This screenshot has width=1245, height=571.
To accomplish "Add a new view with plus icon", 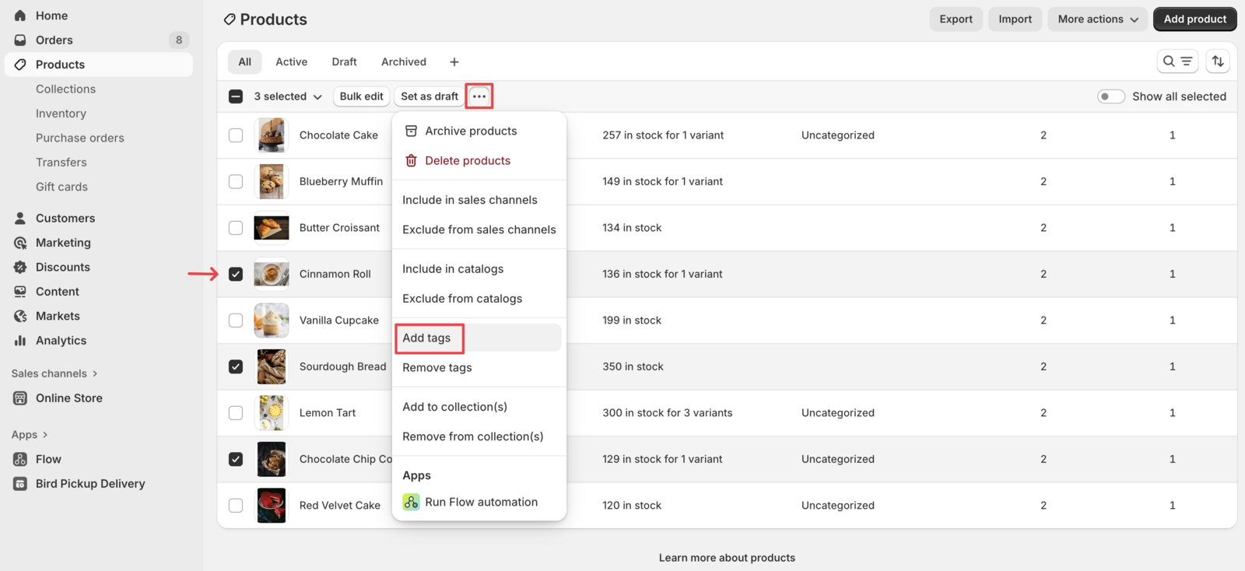I will (x=454, y=62).
